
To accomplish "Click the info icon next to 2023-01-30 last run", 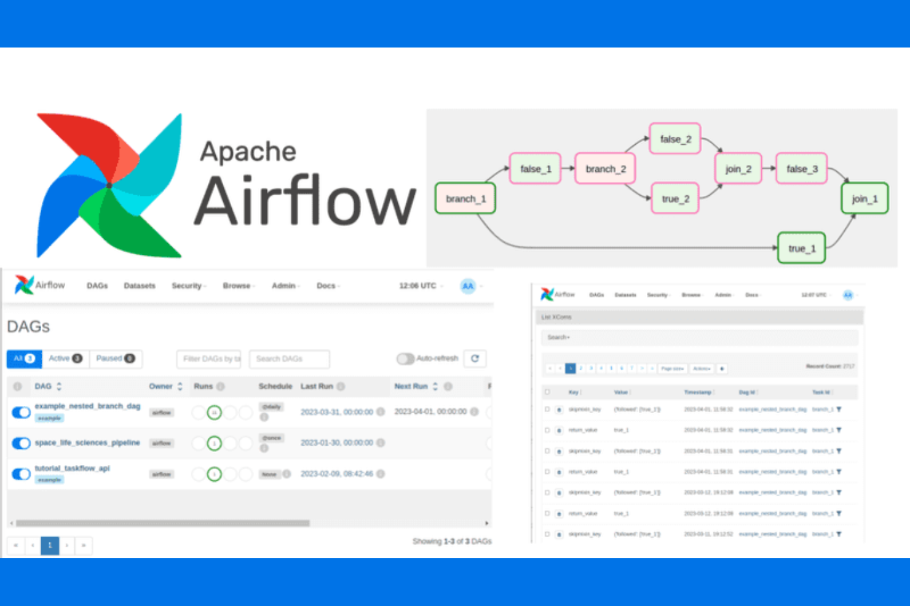I will click(381, 443).
